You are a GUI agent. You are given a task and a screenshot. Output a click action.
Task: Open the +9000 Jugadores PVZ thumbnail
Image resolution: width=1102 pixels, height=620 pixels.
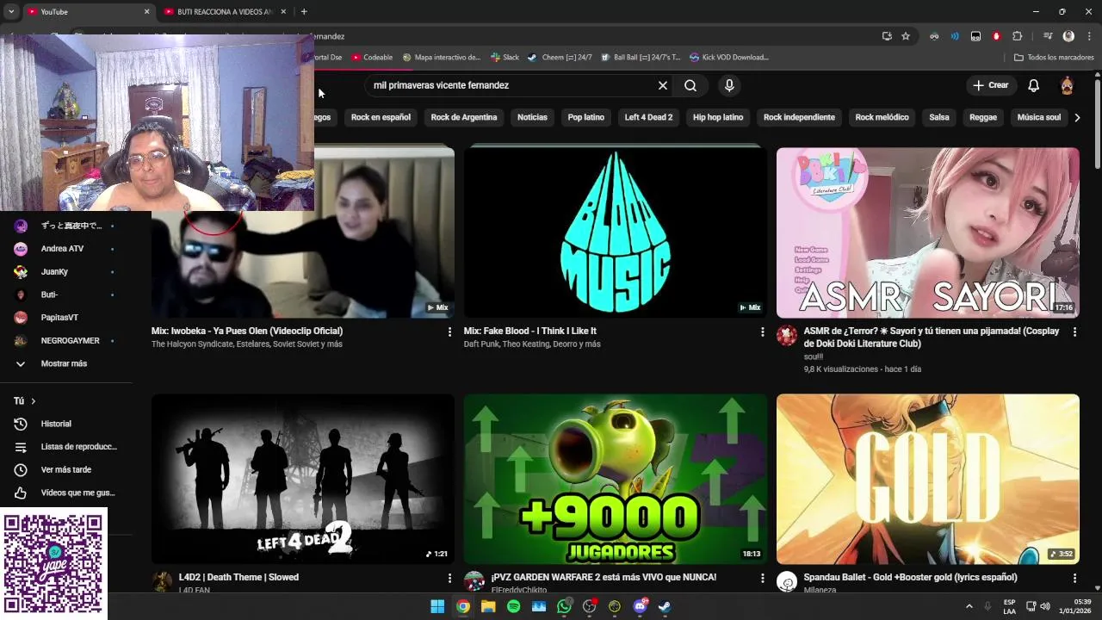pos(615,479)
